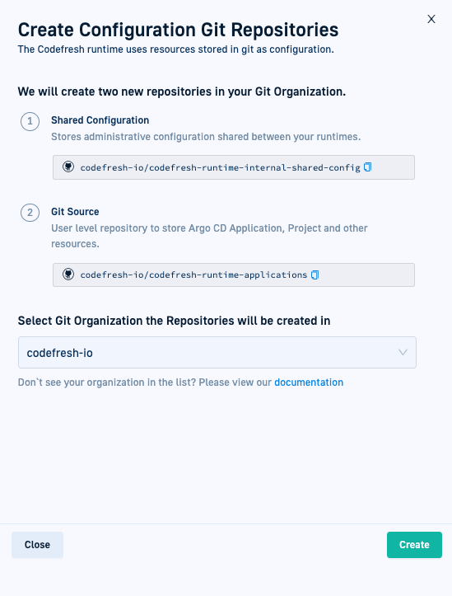
Task: Click the Shared Configuration description text
Action: pyautogui.click(x=206, y=137)
